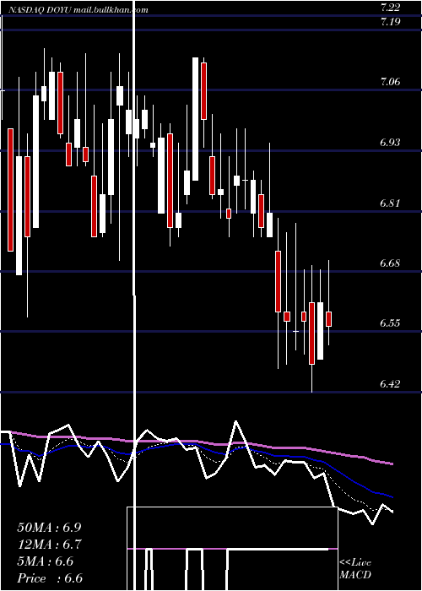Click the 50MA : 6.9 indicator value
The image size is (422, 591).
(x=49, y=528)
